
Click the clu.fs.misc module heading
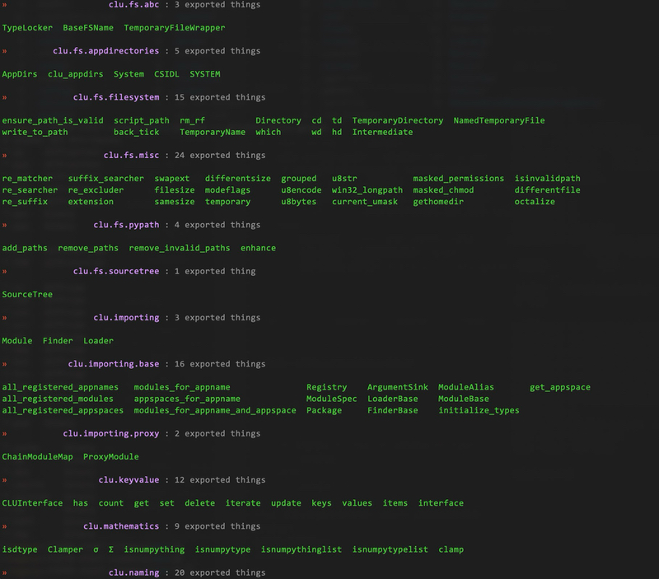[x=131, y=155]
